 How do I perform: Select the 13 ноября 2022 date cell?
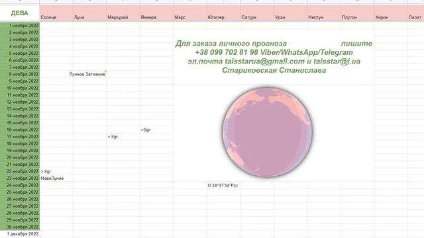tap(20, 109)
